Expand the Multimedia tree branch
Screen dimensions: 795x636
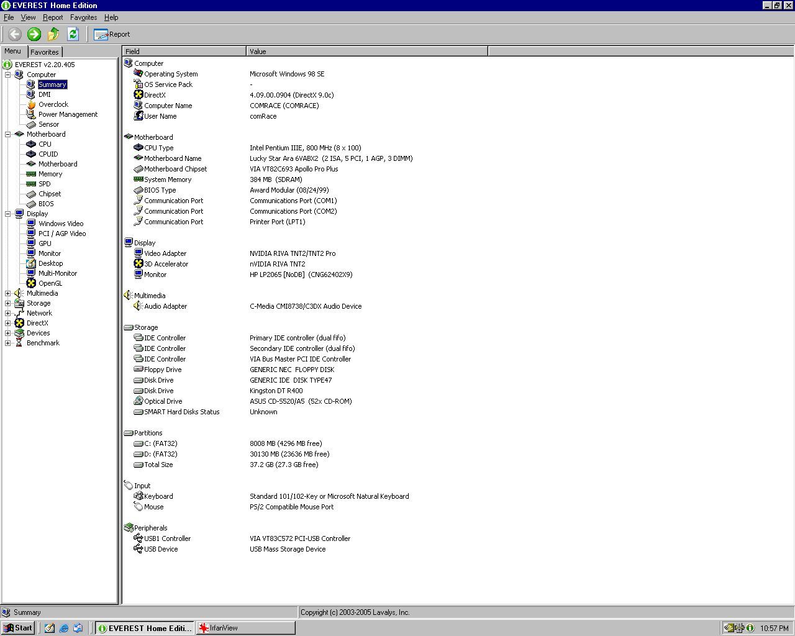[x=8, y=293]
